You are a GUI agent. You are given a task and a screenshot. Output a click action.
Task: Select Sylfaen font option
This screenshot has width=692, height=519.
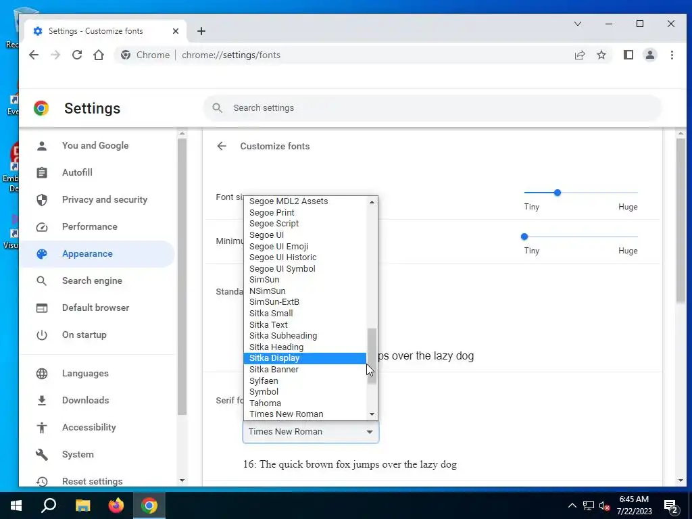[x=305, y=380]
